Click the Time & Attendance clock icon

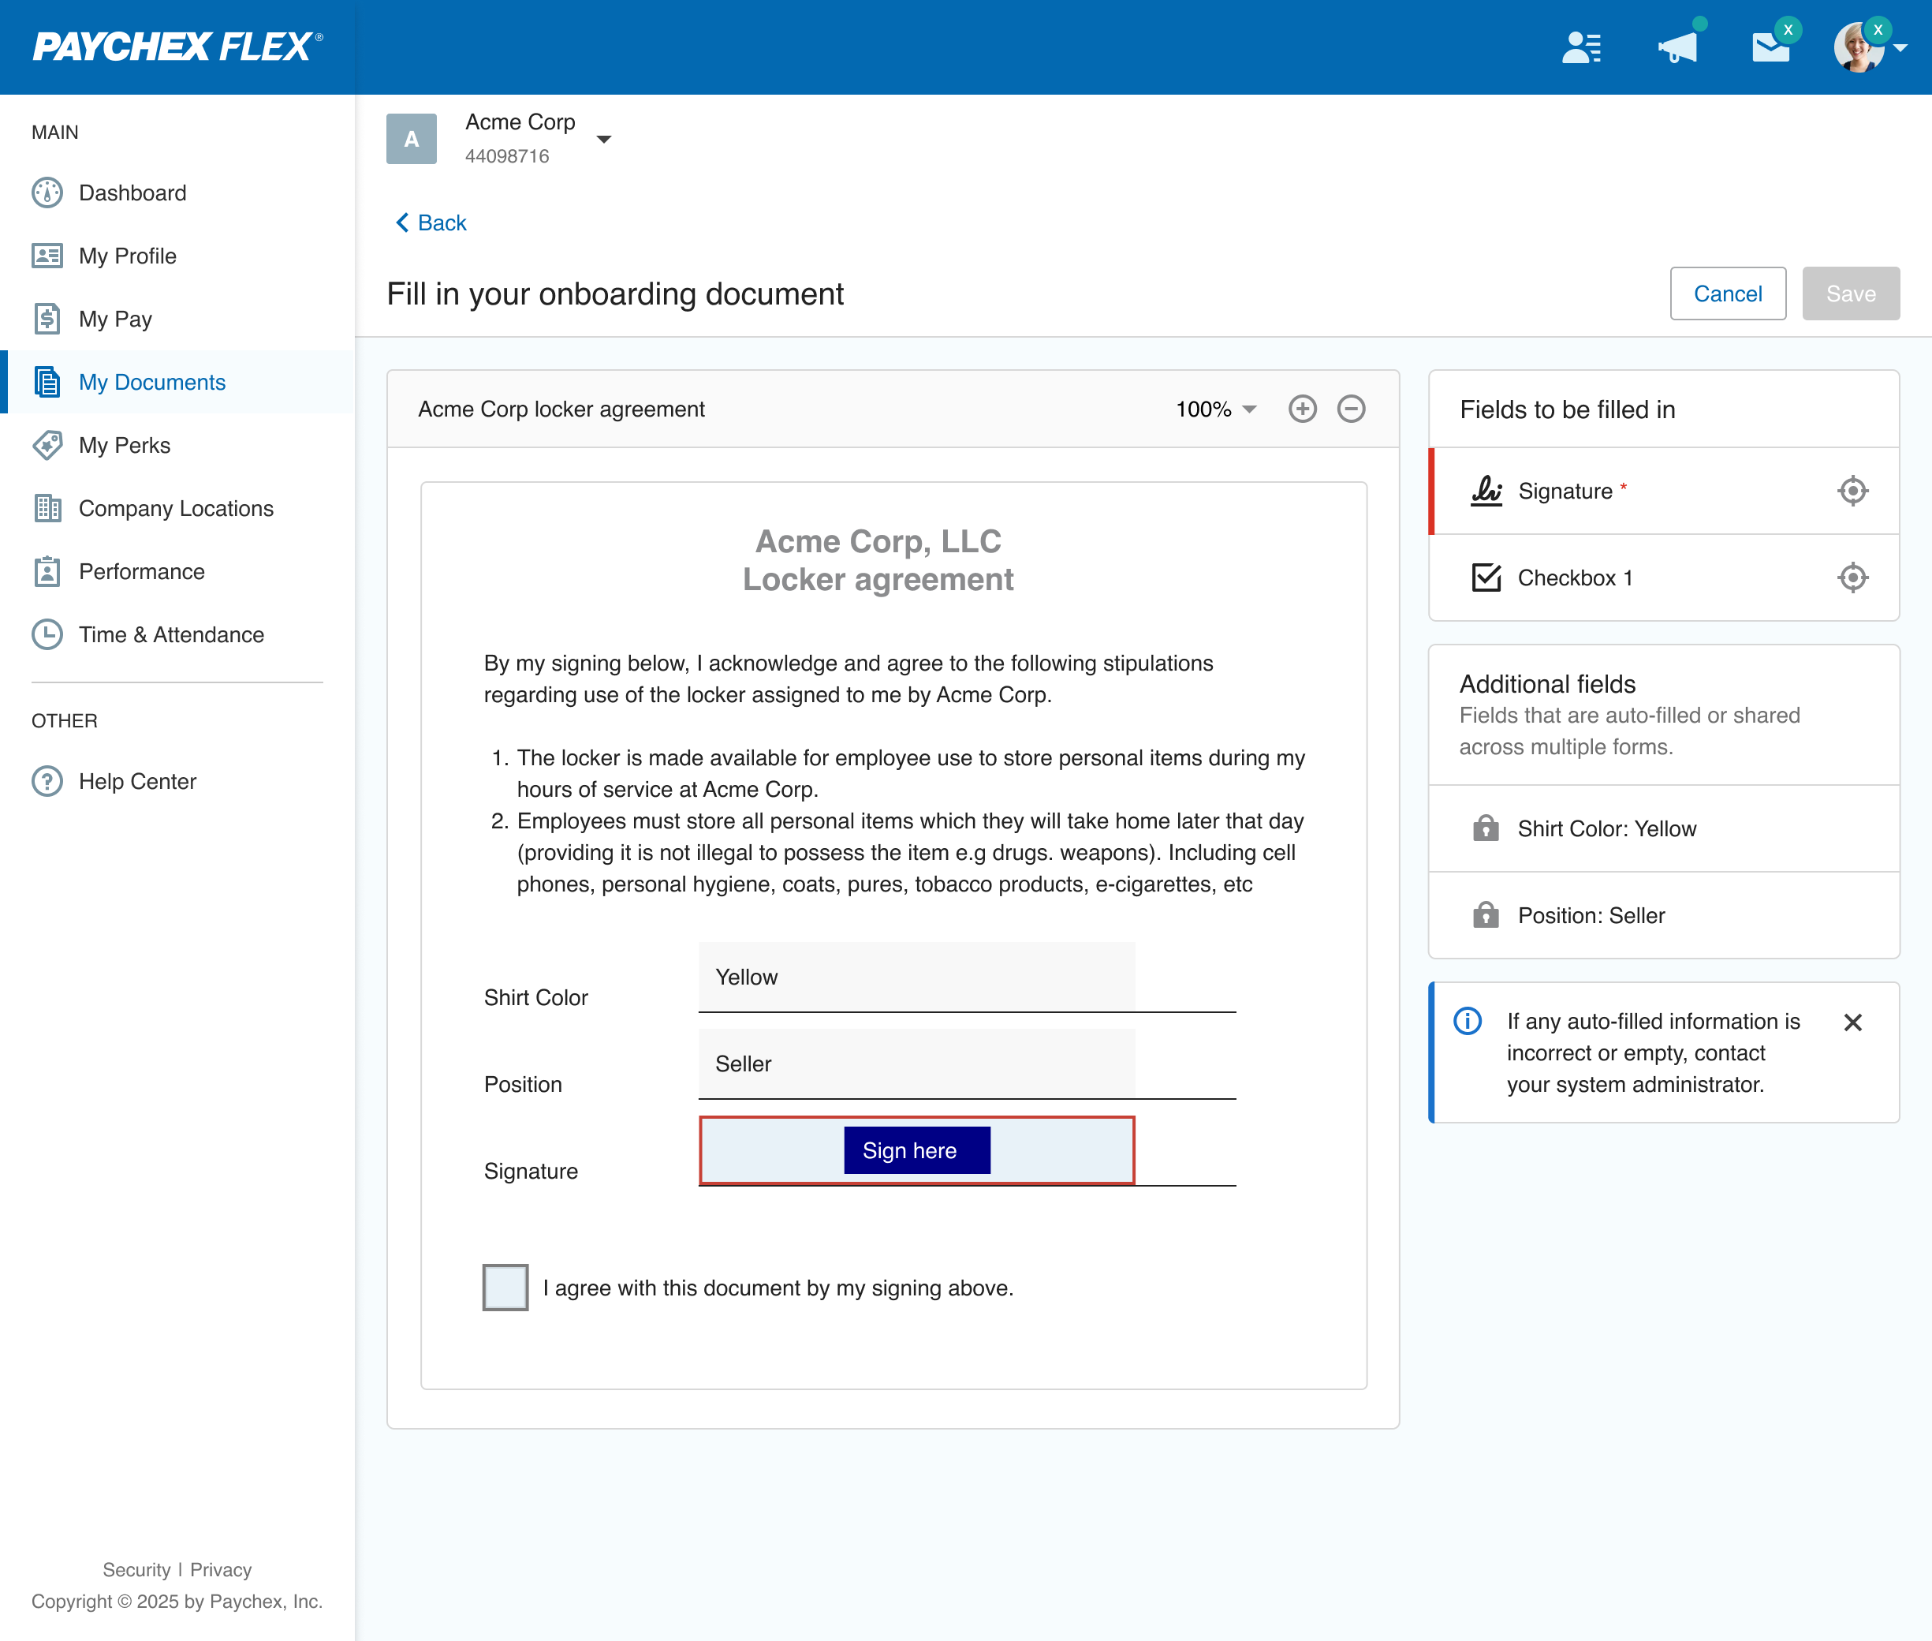[x=47, y=634]
